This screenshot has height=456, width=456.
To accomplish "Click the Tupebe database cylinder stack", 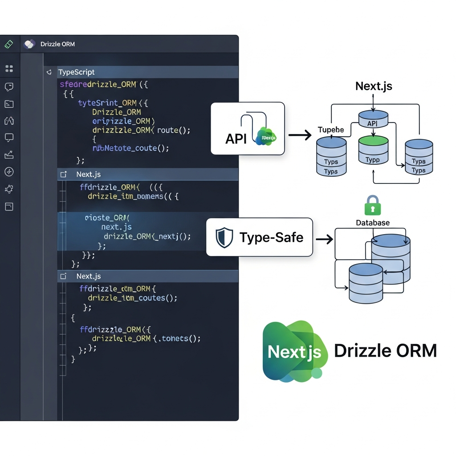I will (331, 156).
